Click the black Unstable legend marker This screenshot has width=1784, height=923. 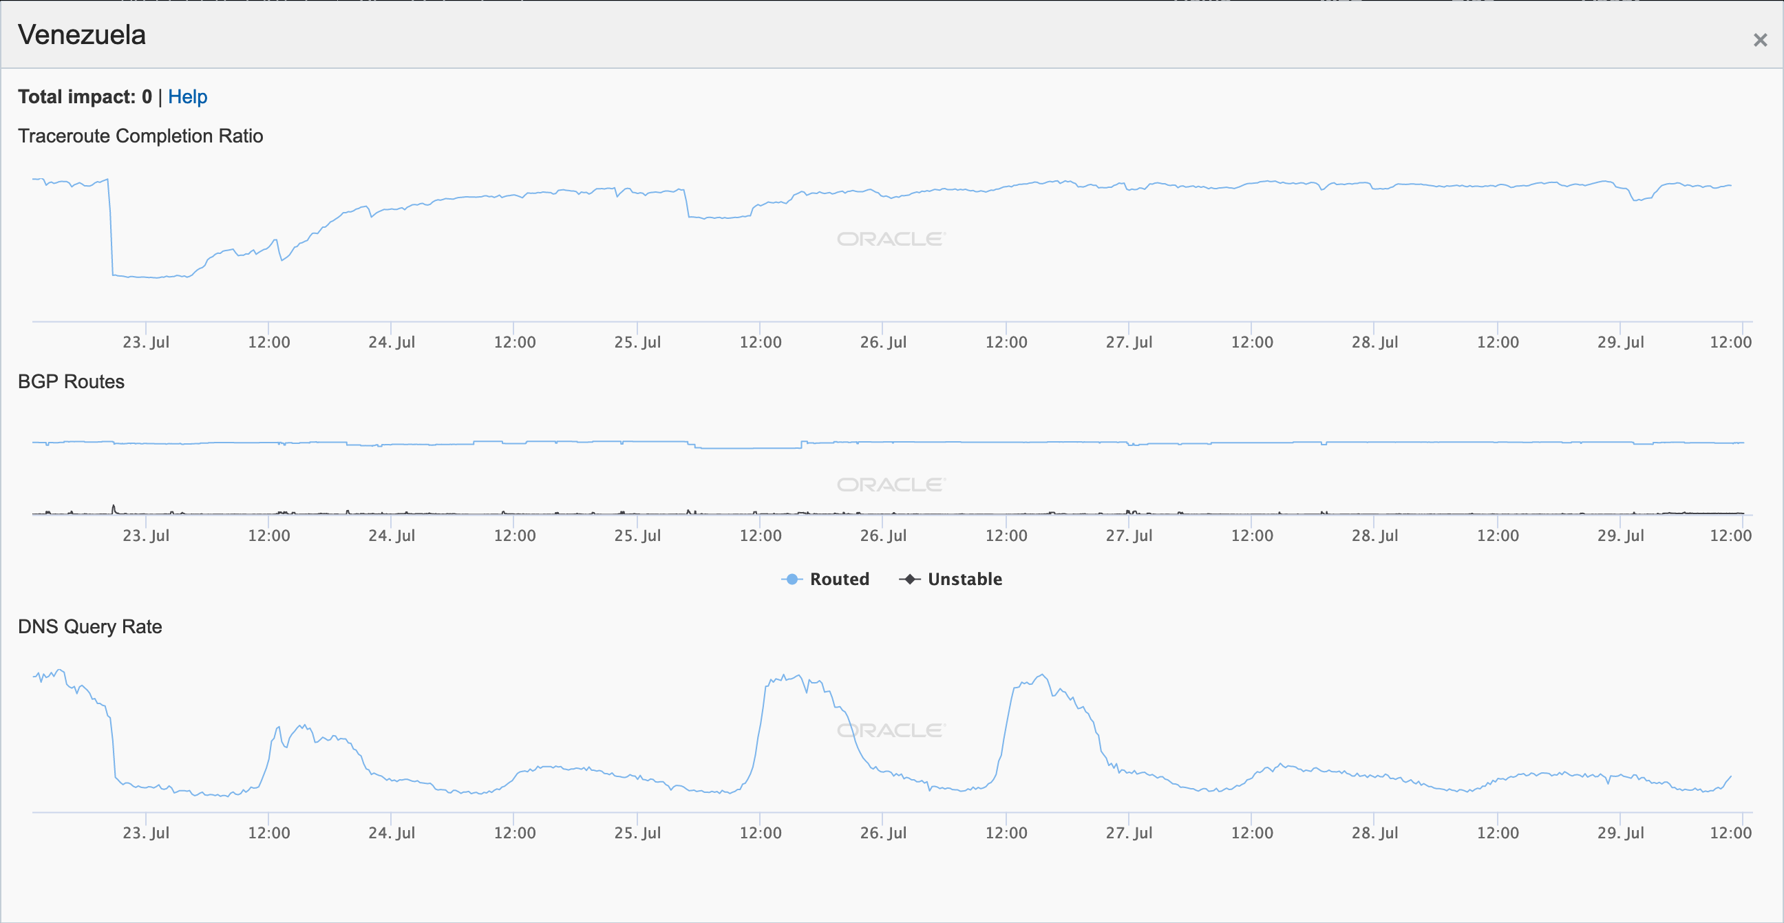[x=909, y=579]
